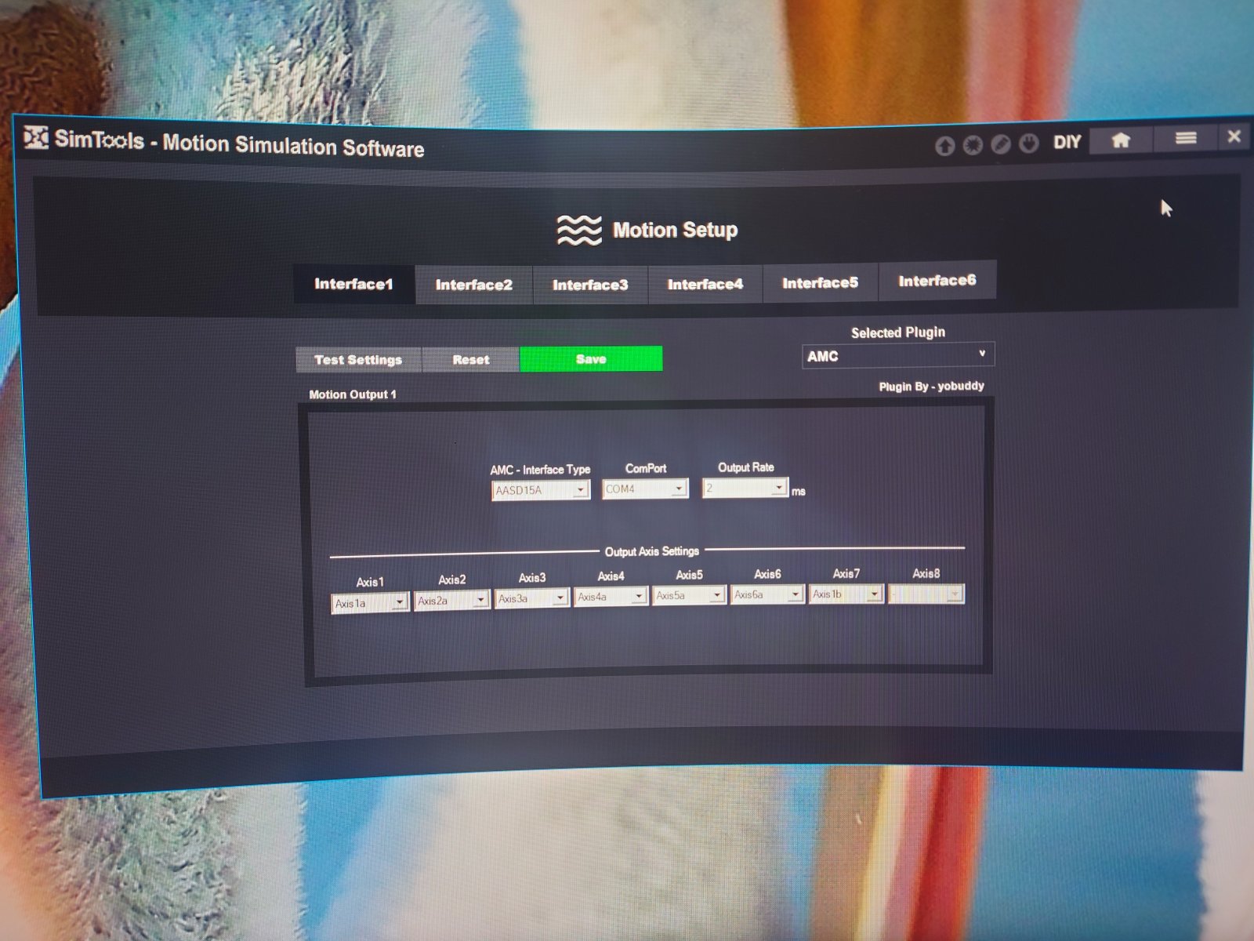Image resolution: width=1254 pixels, height=941 pixels.
Task: Open the AMC Interface Type dropdown
Action: pyautogui.click(x=541, y=490)
